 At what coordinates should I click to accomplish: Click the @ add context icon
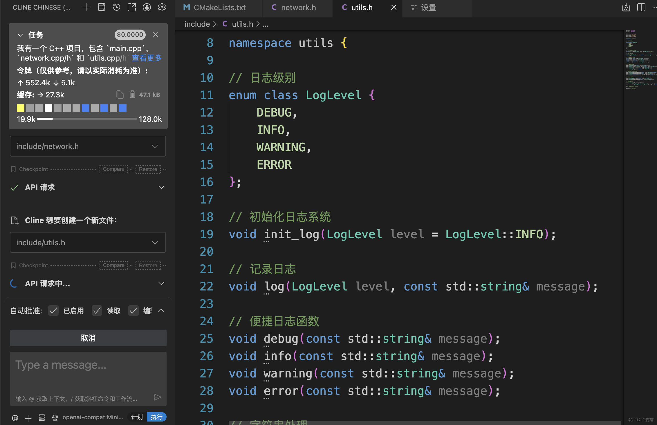15,418
